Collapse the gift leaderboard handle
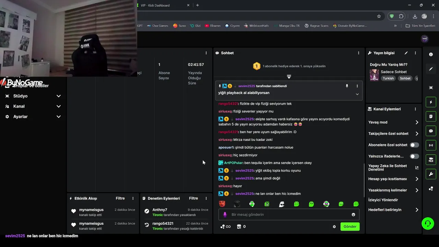Viewport: 439px width, 247px height. 289,77
